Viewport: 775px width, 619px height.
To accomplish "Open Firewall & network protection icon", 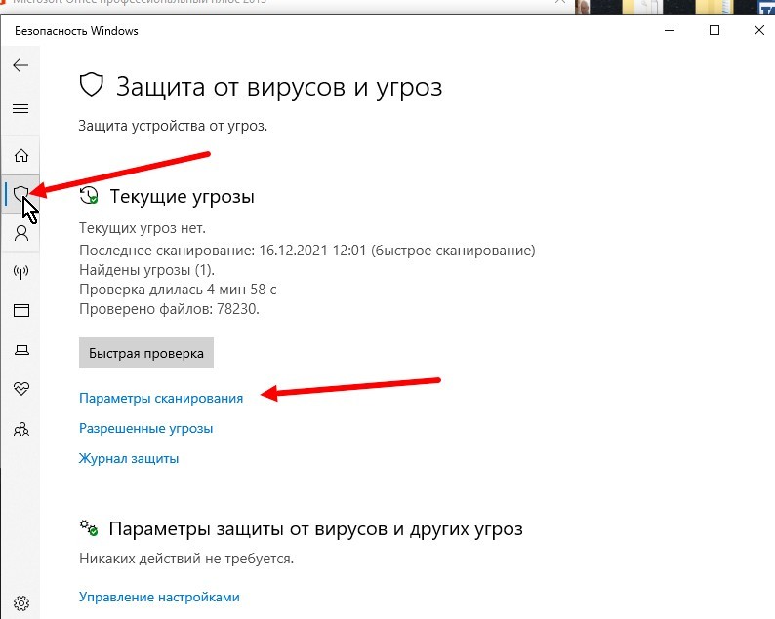I will [20, 272].
